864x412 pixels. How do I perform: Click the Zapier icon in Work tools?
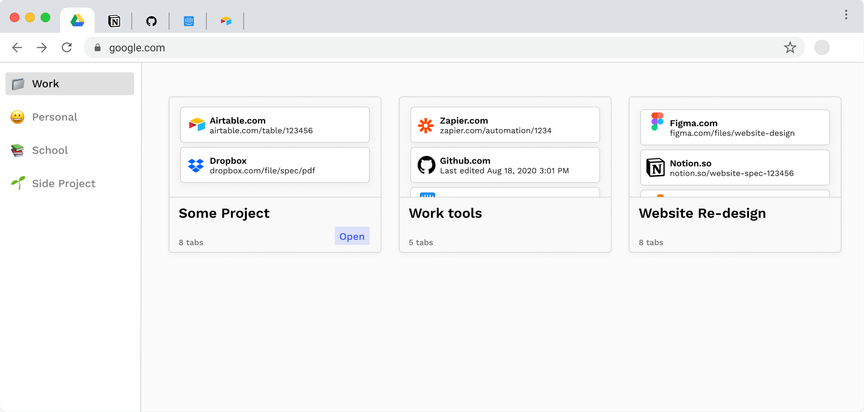tap(427, 125)
